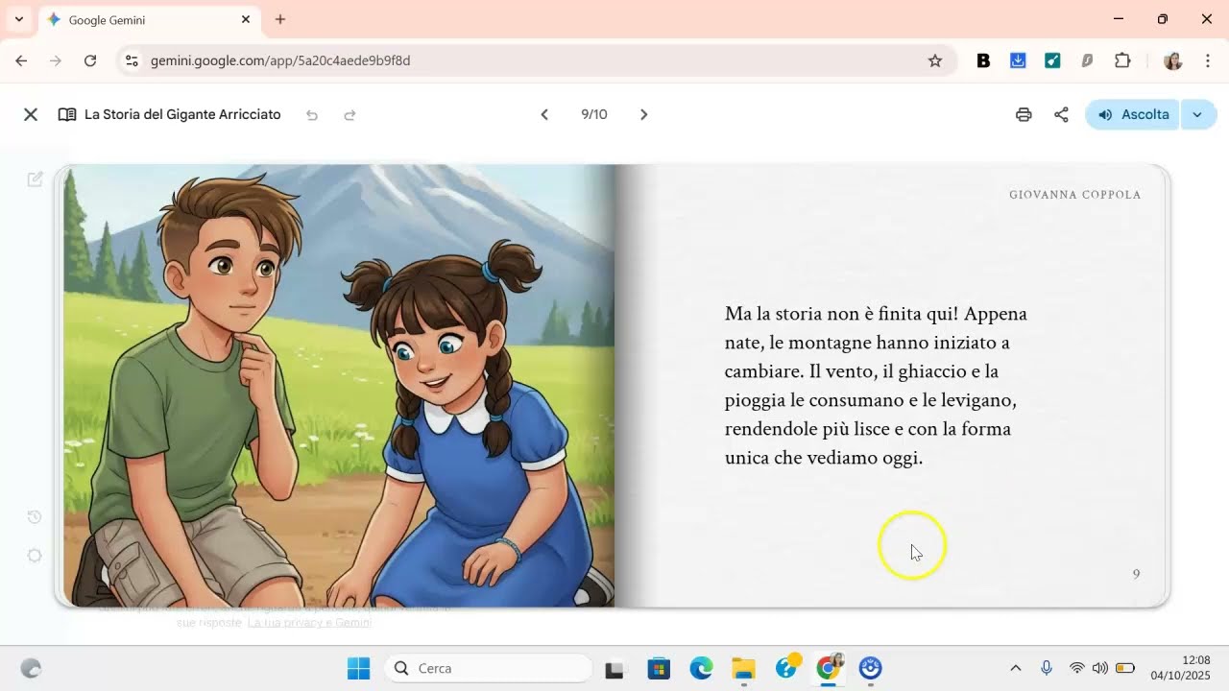1229x691 pixels.
Task: Close the Google Gemini tab
Action: pyautogui.click(x=246, y=19)
